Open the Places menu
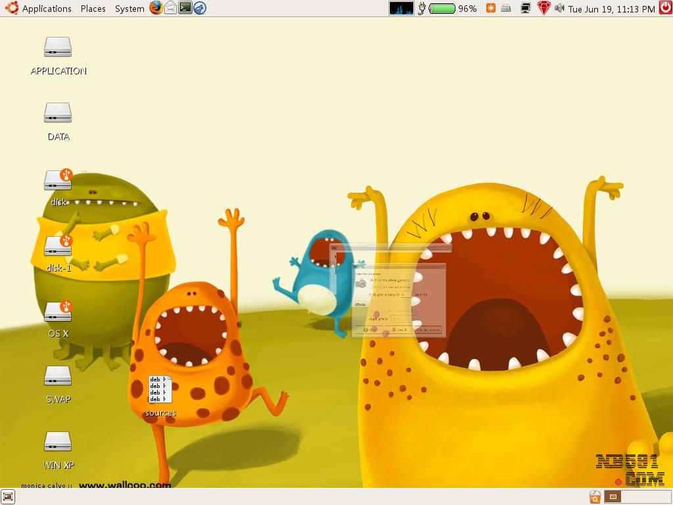This screenshot has height=505, width=673. click(x=93, y=9)
